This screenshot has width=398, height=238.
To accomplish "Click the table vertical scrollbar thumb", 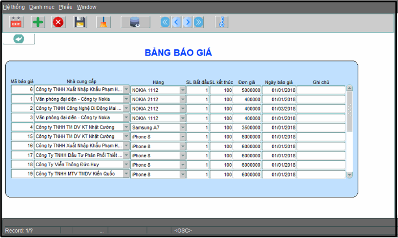I will [350, 111].
